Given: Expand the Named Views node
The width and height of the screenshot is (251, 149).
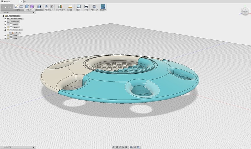Looking at the screenshot, I should (5, 22).
